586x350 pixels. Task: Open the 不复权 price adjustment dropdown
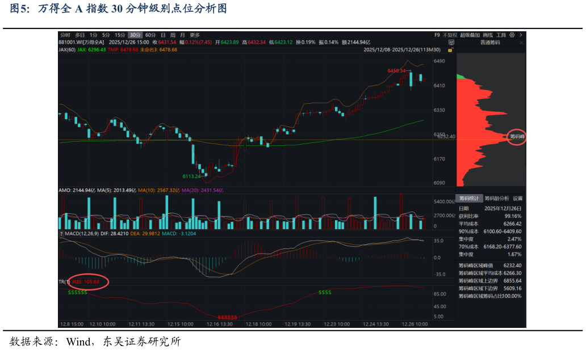click(450, 35)
